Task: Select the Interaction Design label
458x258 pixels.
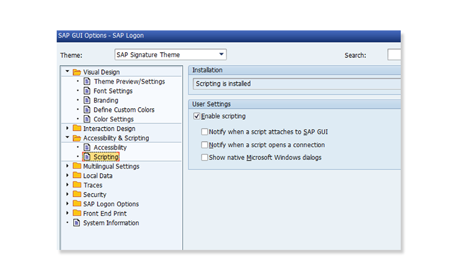Action: 109,128
